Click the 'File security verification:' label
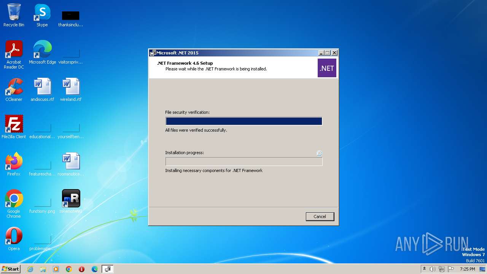This screenshot has width=487, height=274. (x=187, y=112)
